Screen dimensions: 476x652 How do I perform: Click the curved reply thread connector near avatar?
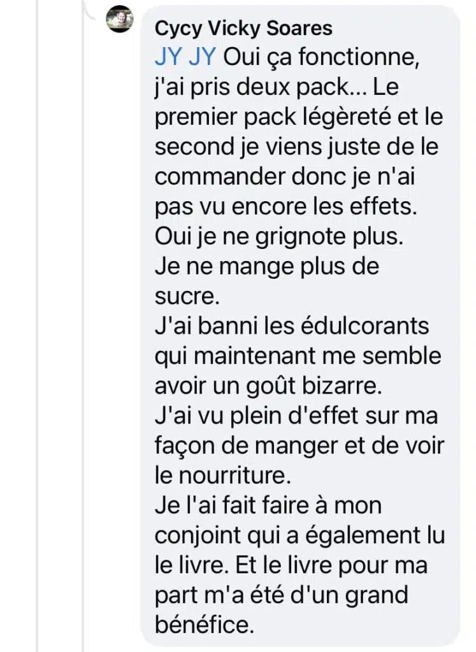point(89,10)
